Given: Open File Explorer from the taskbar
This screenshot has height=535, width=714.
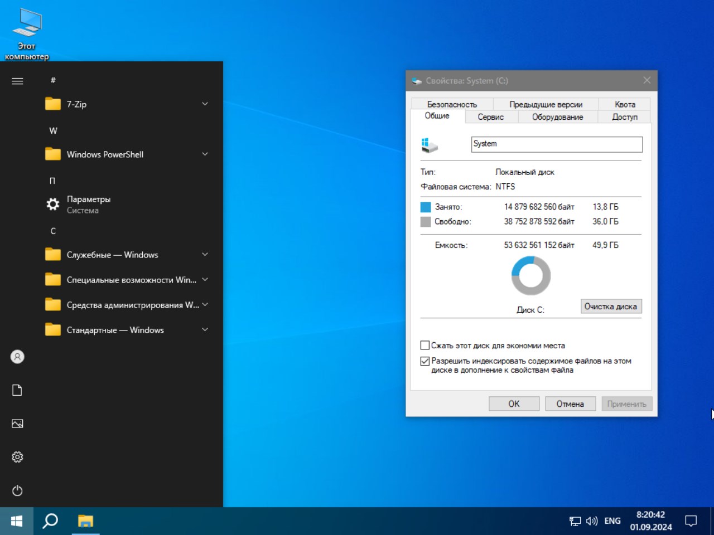Looking at the screenshot, I should click(x=85, y=521).
